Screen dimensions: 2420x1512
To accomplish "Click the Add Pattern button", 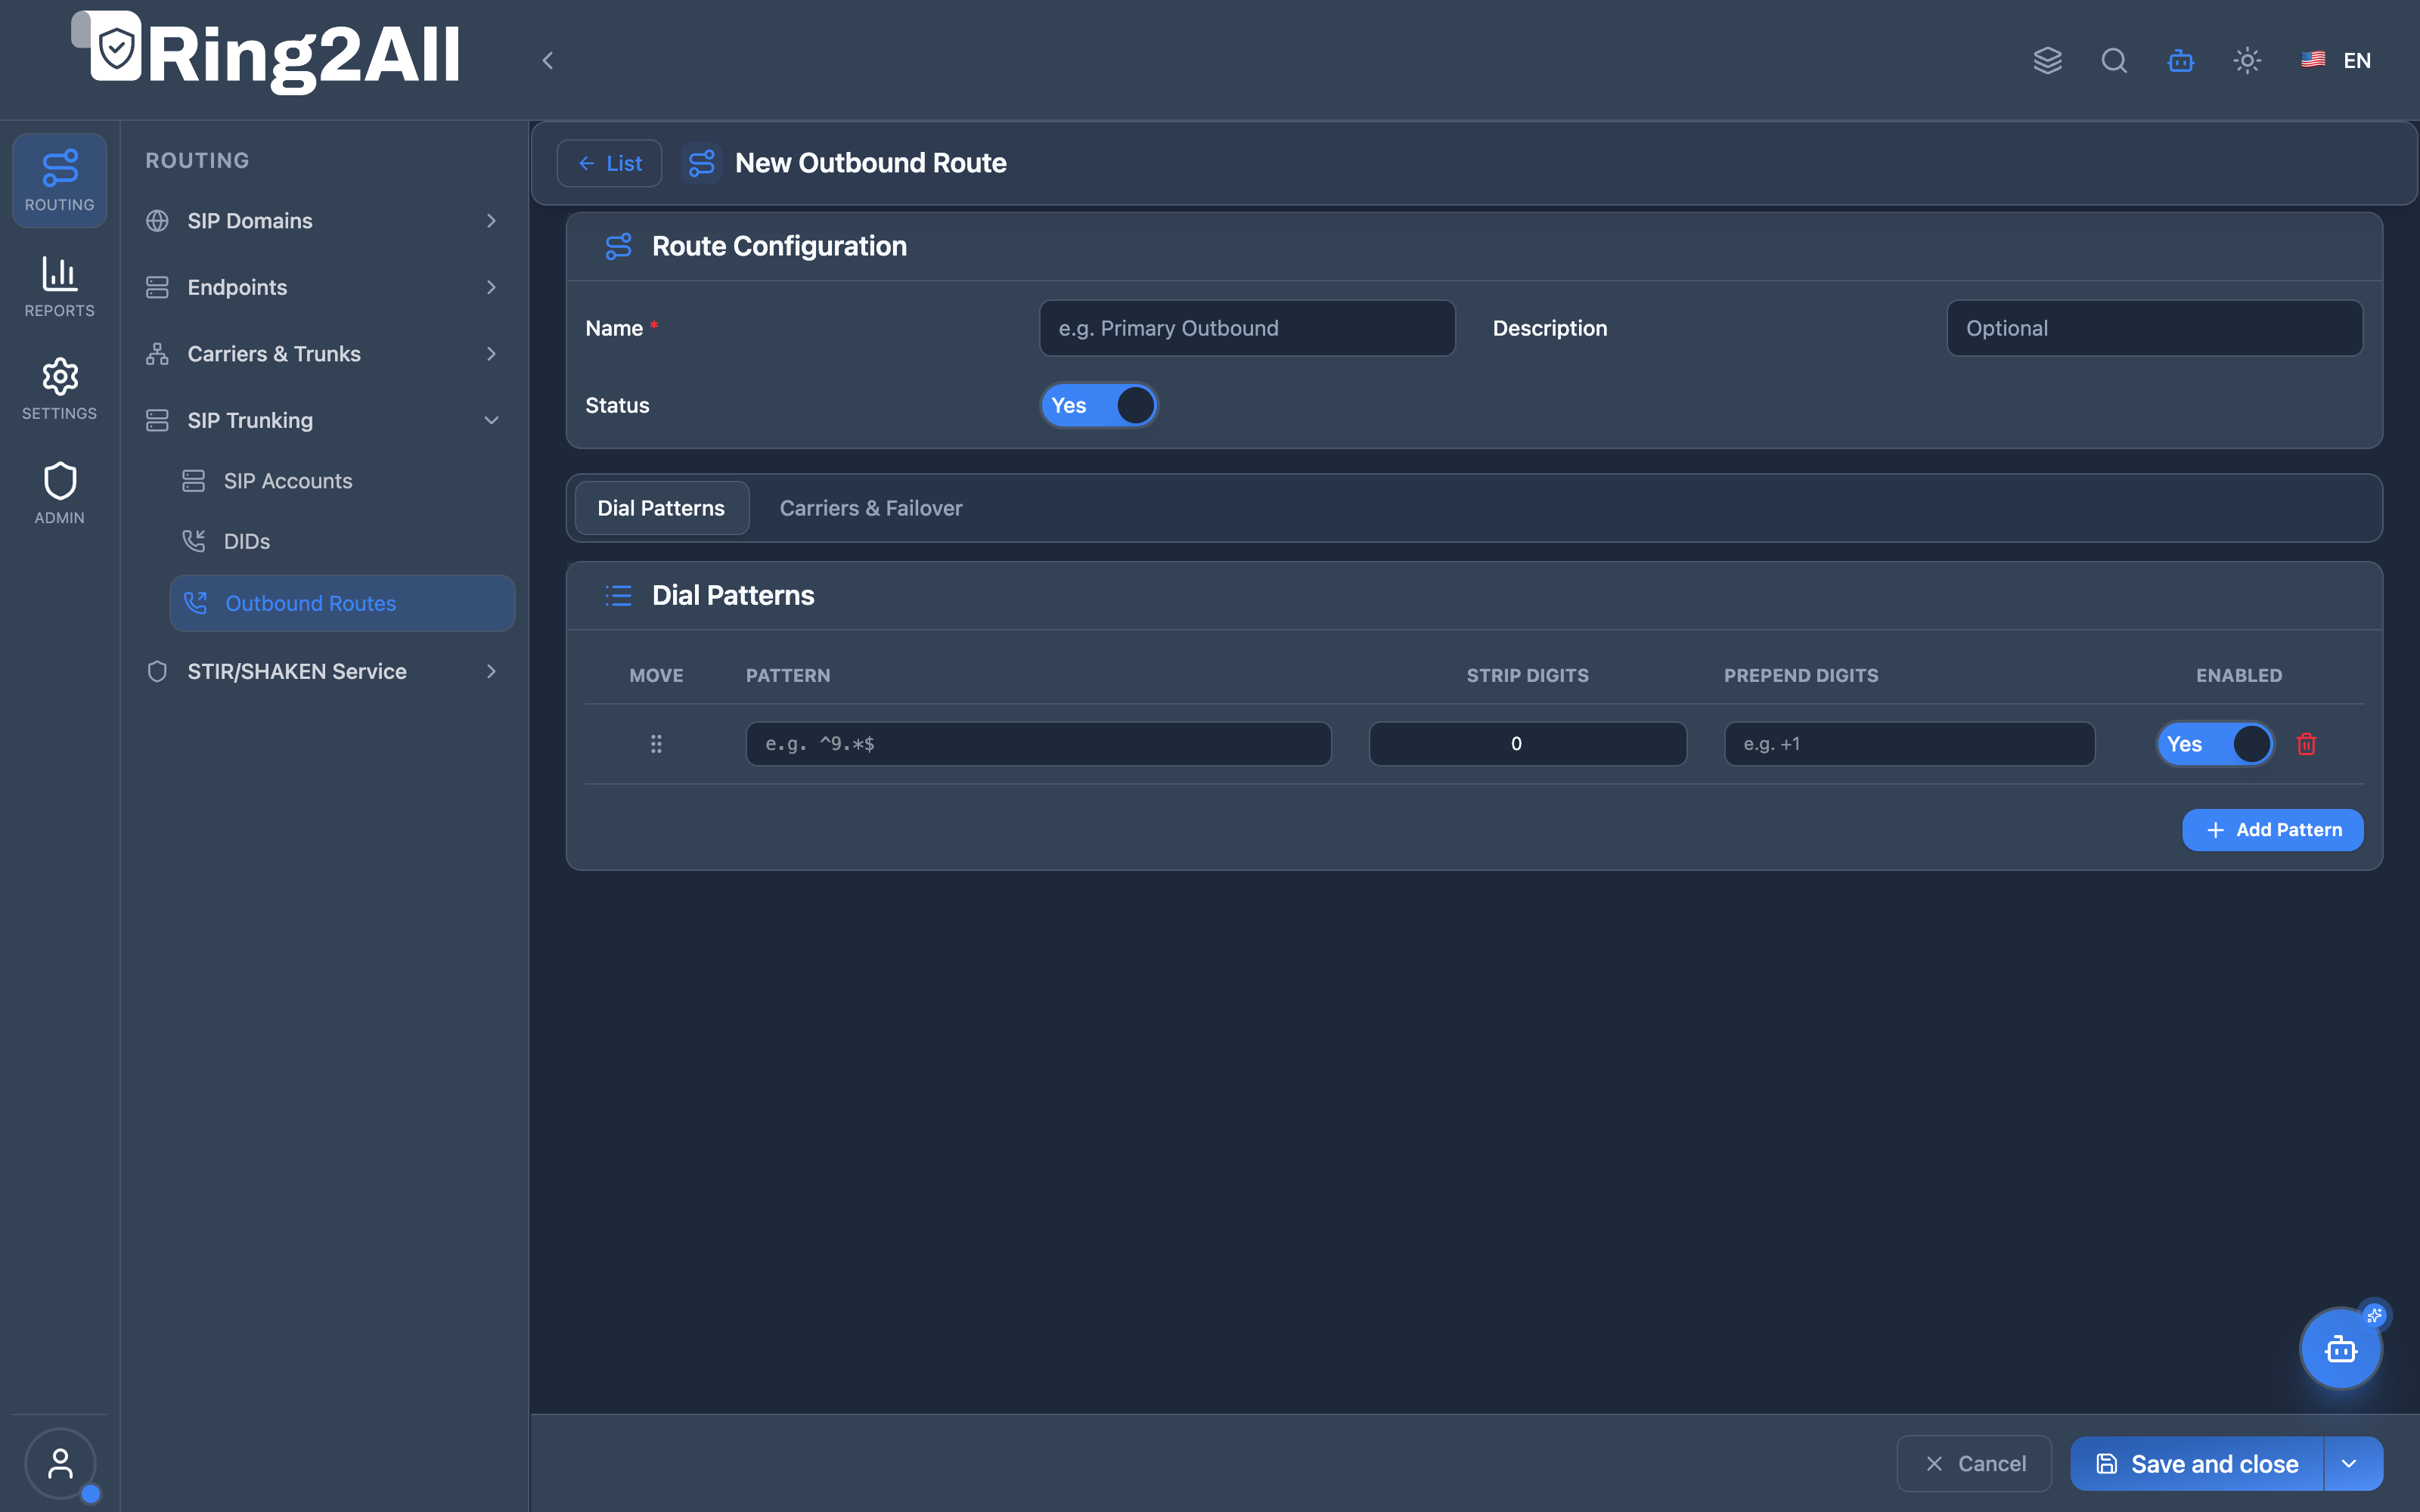I will [2272, 830].
